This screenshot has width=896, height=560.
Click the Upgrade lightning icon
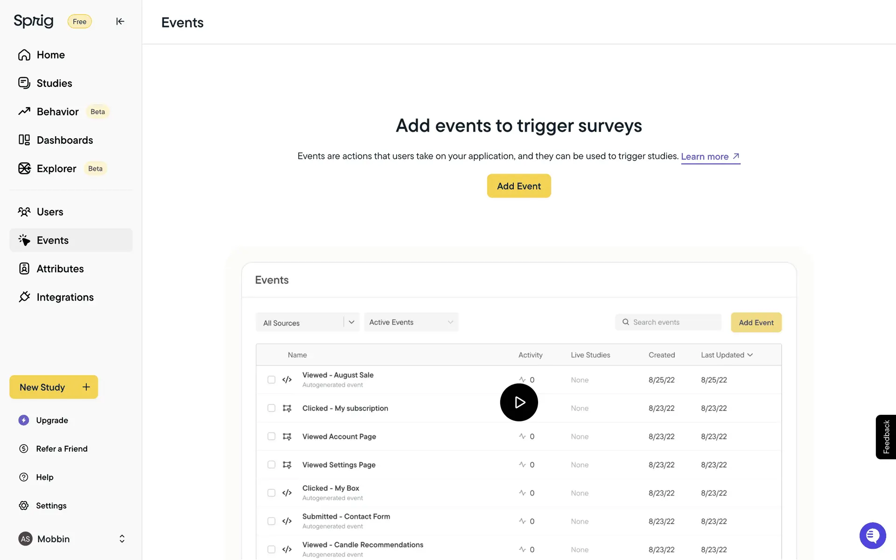pyautogui.click(x=24, y=420)
